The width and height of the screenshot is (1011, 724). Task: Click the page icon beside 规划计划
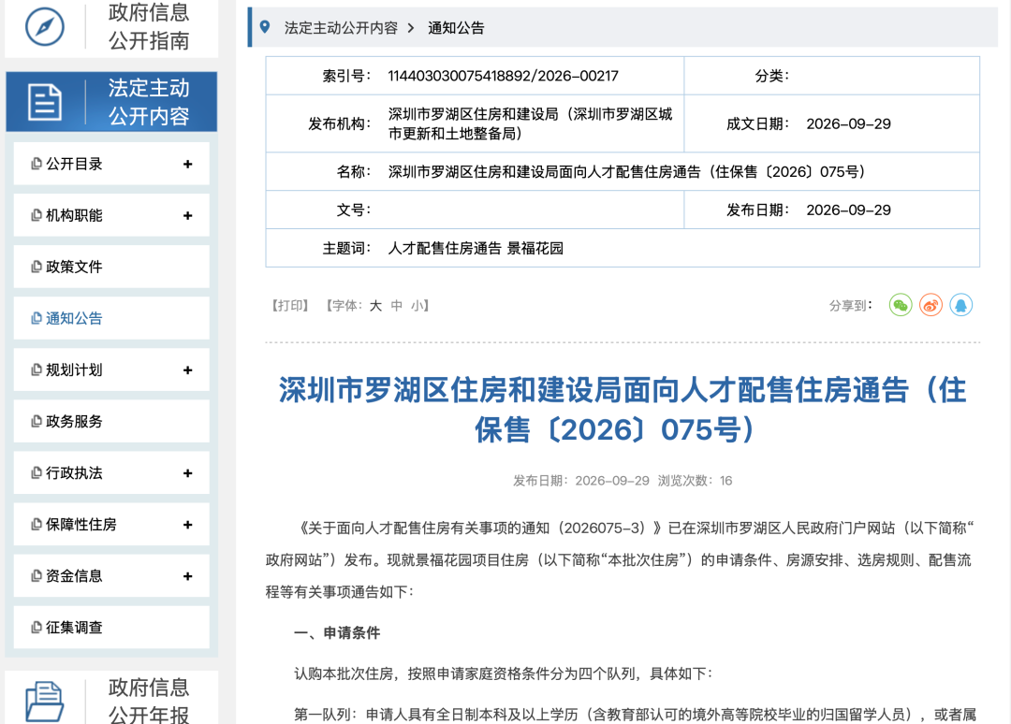37,369
